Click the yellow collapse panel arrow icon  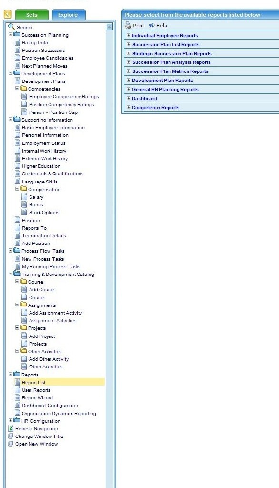click(x=8, y=14)
